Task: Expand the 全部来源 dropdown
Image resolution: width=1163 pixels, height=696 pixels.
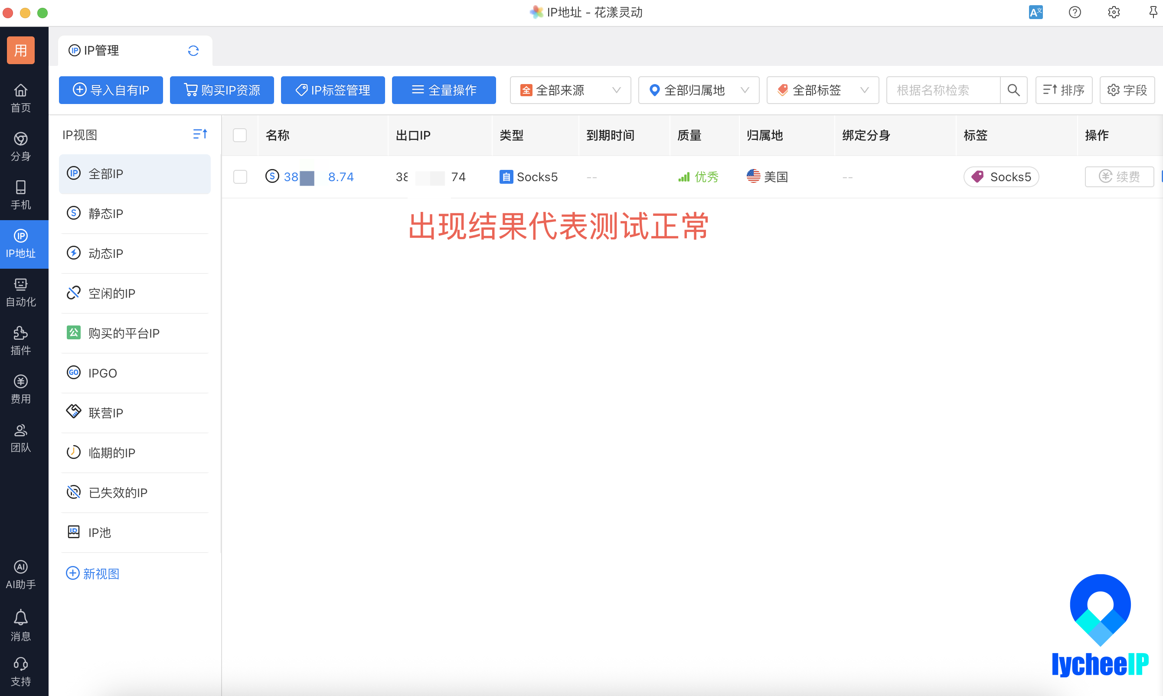Action: tap(570, 90)
